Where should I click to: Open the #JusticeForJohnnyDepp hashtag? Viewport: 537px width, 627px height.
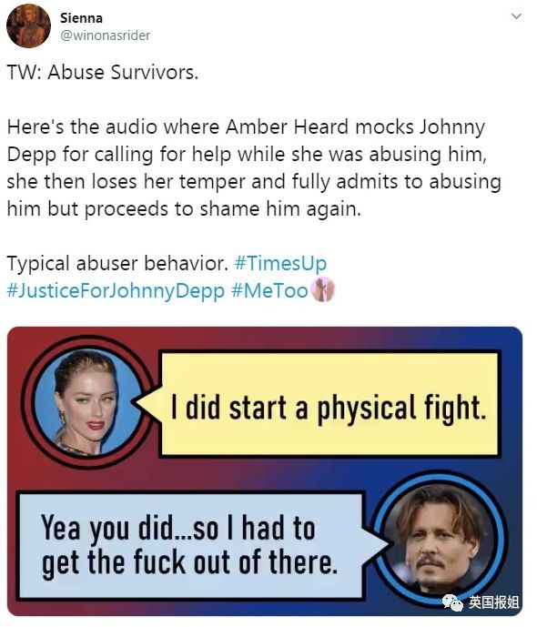116,290
